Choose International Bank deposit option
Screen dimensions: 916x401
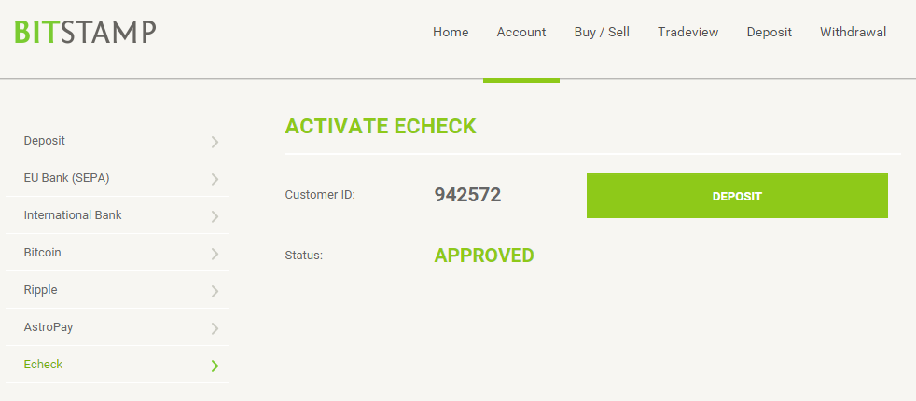click(118, 215)
